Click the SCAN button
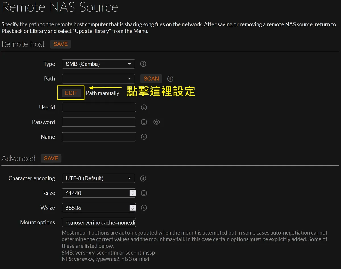The width and height of the screenshot is (341, 269). (151, 79)
